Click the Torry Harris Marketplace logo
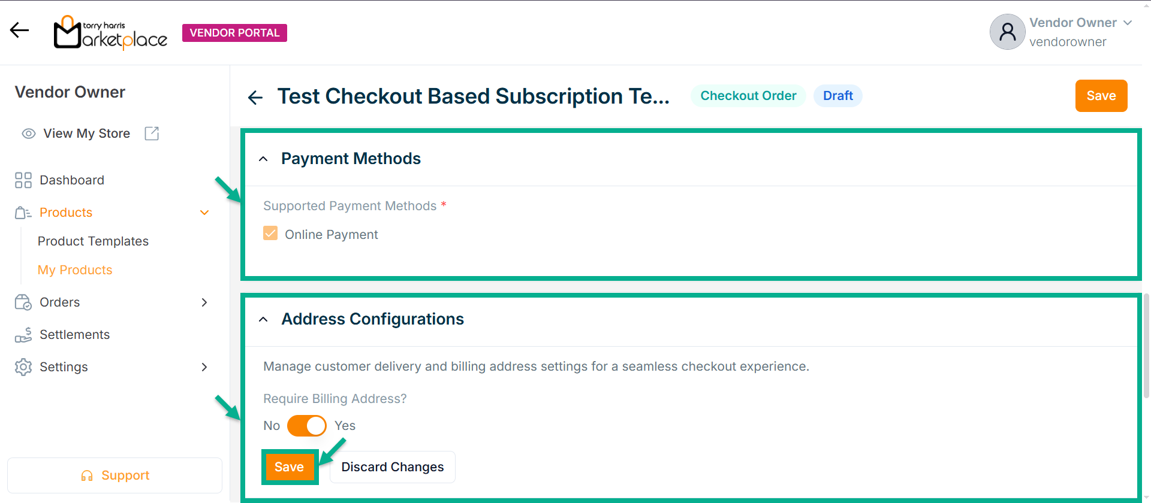This screenshot has width=1151, height=503. coord(110,33)
